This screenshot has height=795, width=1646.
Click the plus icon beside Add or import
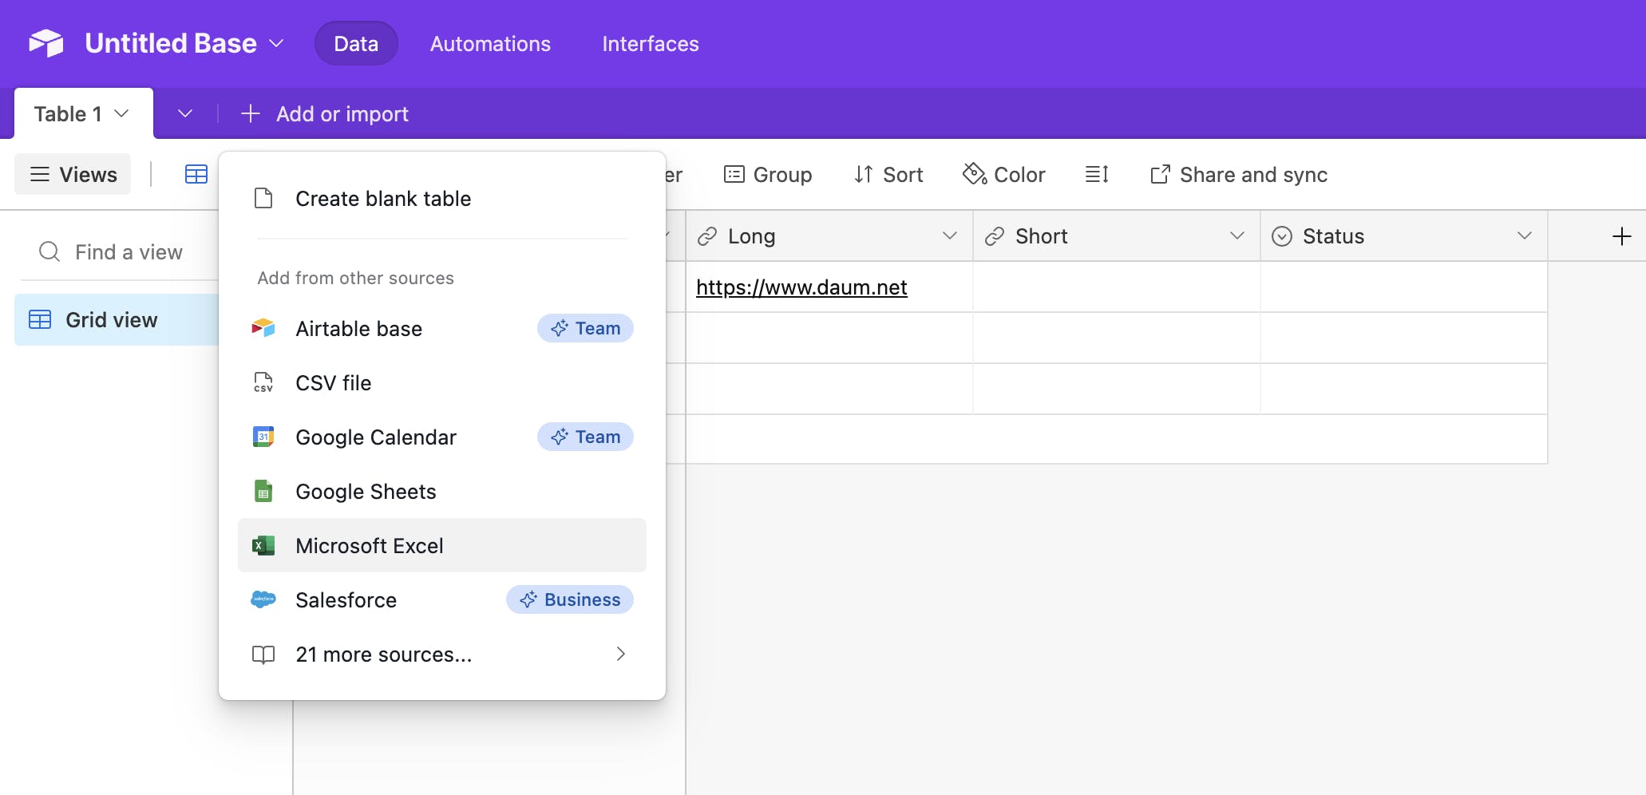[251, 114]
